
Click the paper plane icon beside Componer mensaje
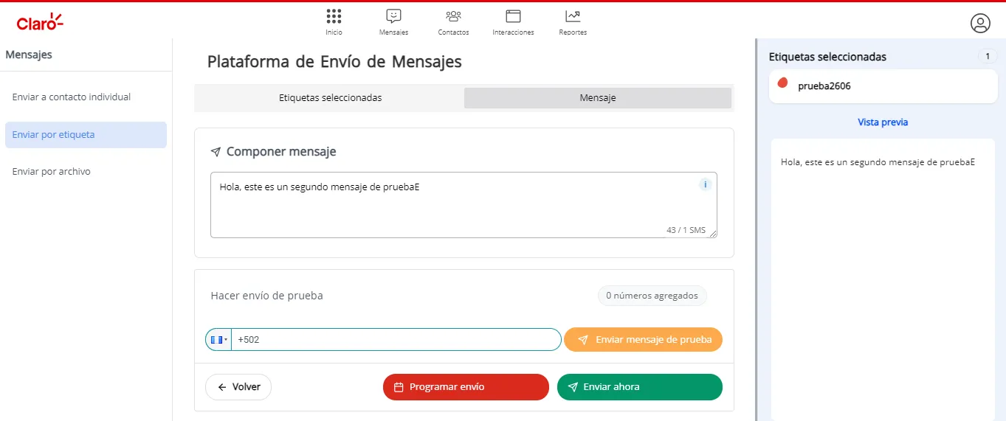coord(216,152)
